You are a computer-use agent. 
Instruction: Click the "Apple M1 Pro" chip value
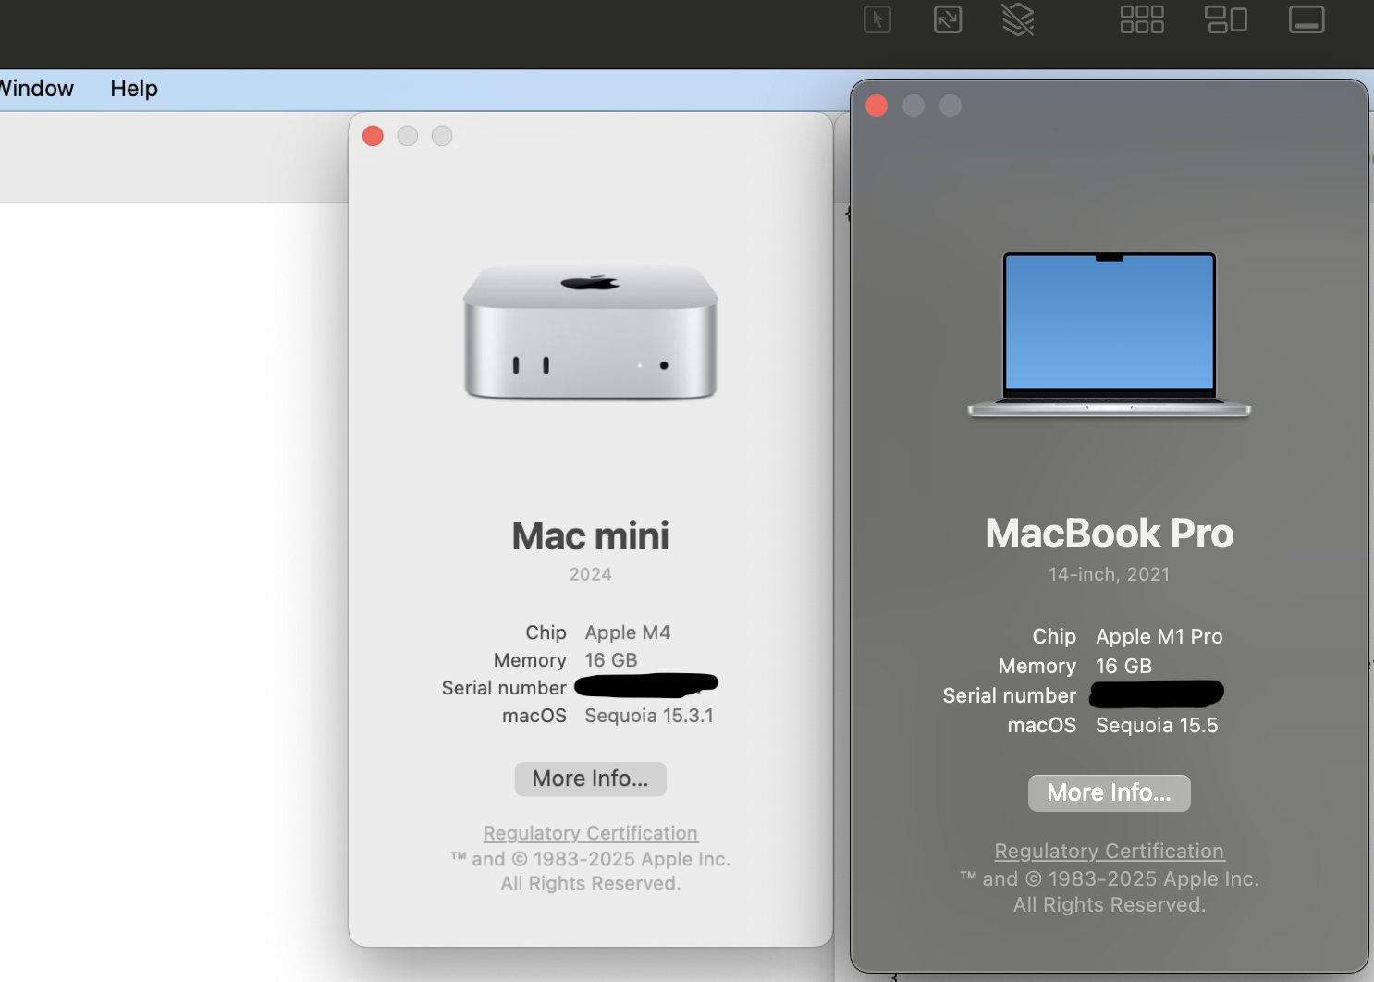1159,636
